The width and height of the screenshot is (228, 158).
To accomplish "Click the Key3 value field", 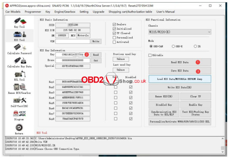I will pos(73,93).
